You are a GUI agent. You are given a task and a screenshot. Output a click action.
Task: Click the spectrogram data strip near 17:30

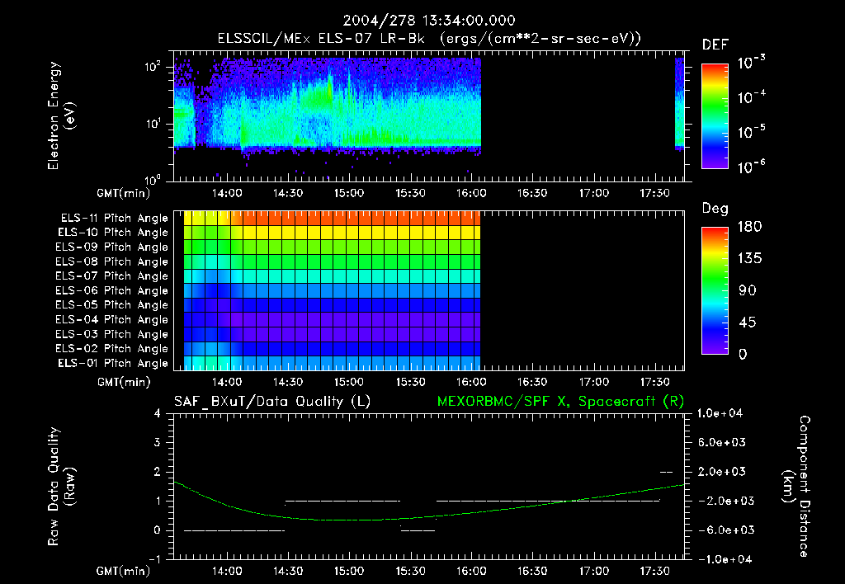680,103
